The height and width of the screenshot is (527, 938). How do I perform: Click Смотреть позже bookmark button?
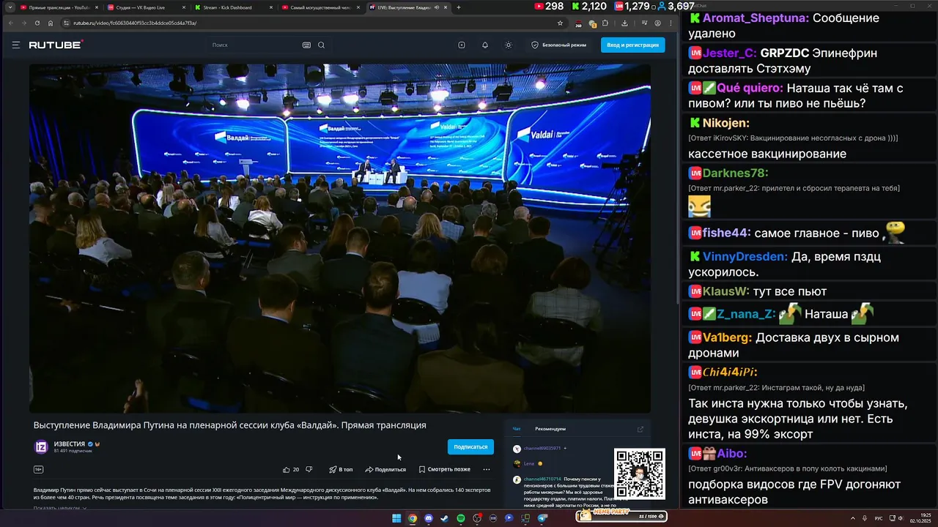(x=445, y=469)
